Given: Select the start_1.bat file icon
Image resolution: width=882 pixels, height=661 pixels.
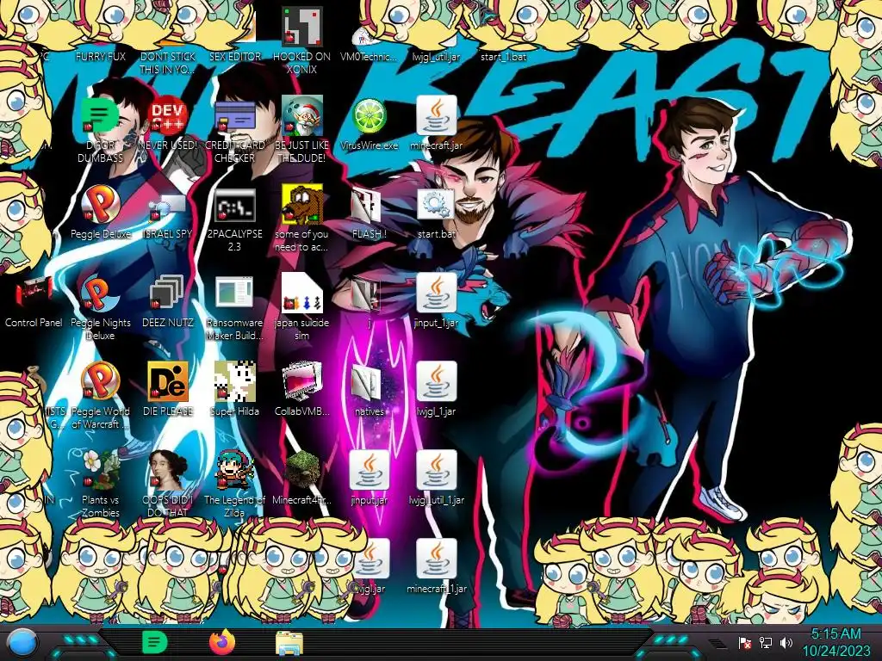Looking at the screenshot, I should tap(503, 56).
